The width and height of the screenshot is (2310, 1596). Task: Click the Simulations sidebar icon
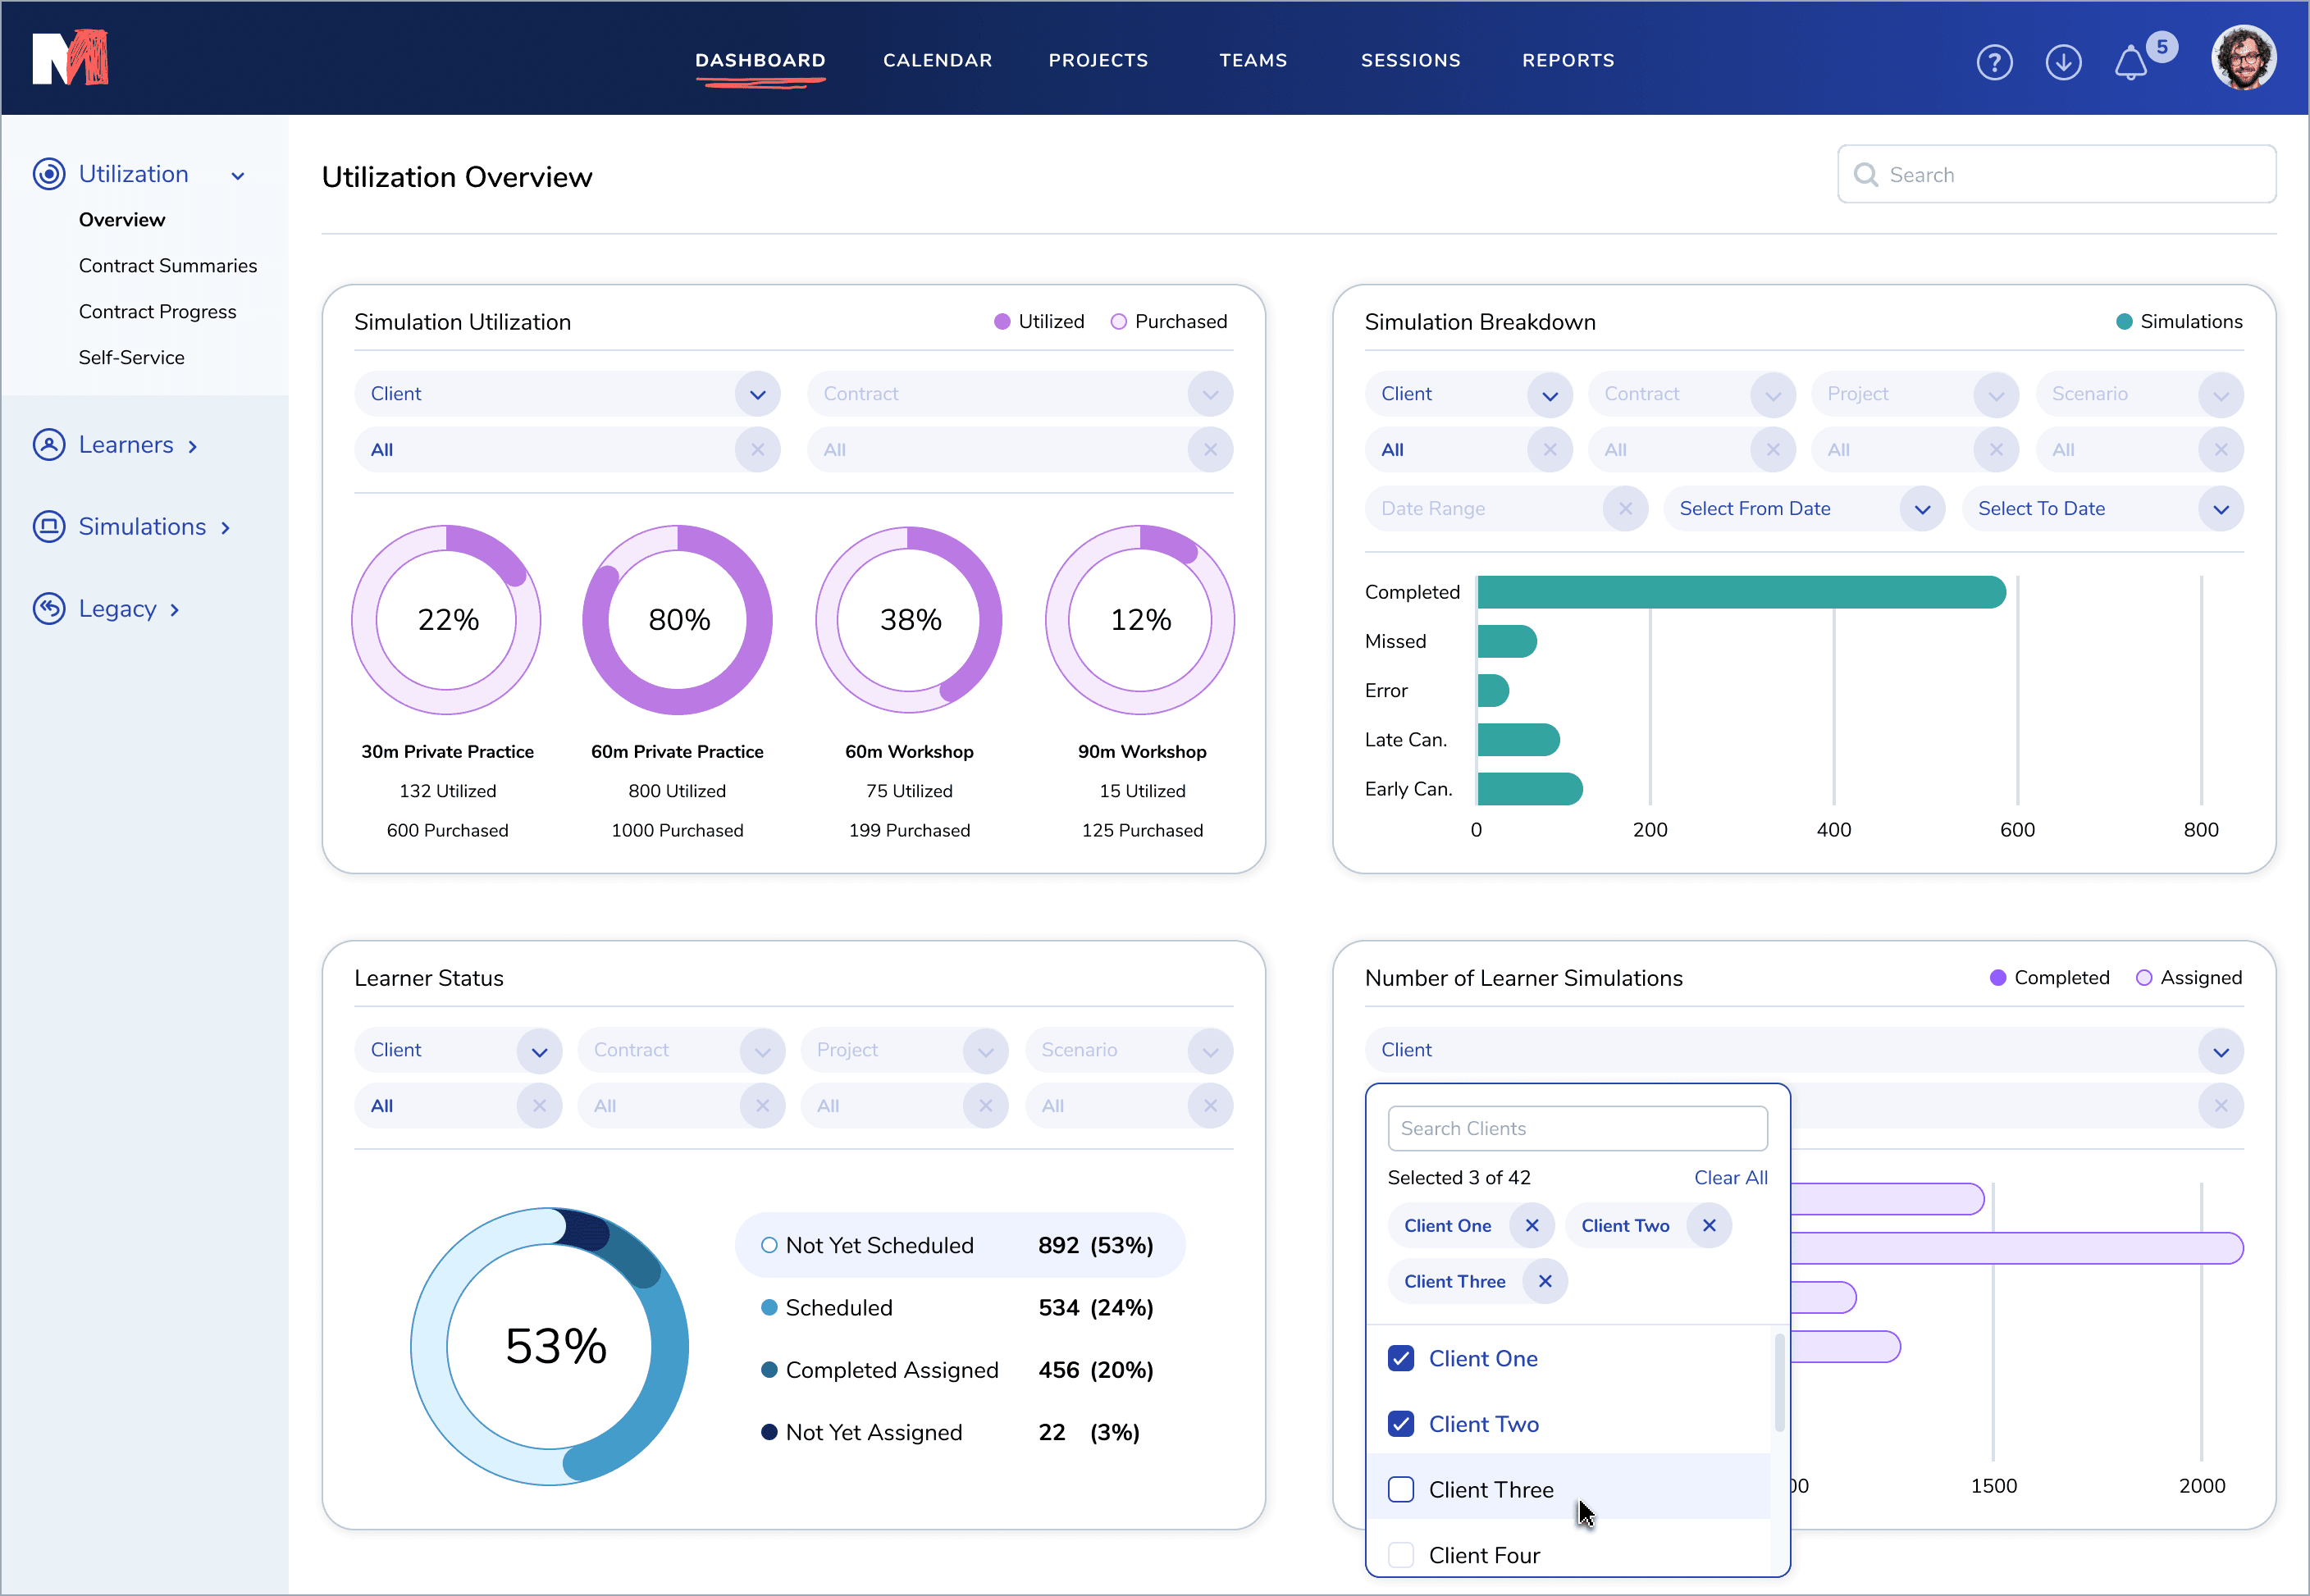point(49,527)
